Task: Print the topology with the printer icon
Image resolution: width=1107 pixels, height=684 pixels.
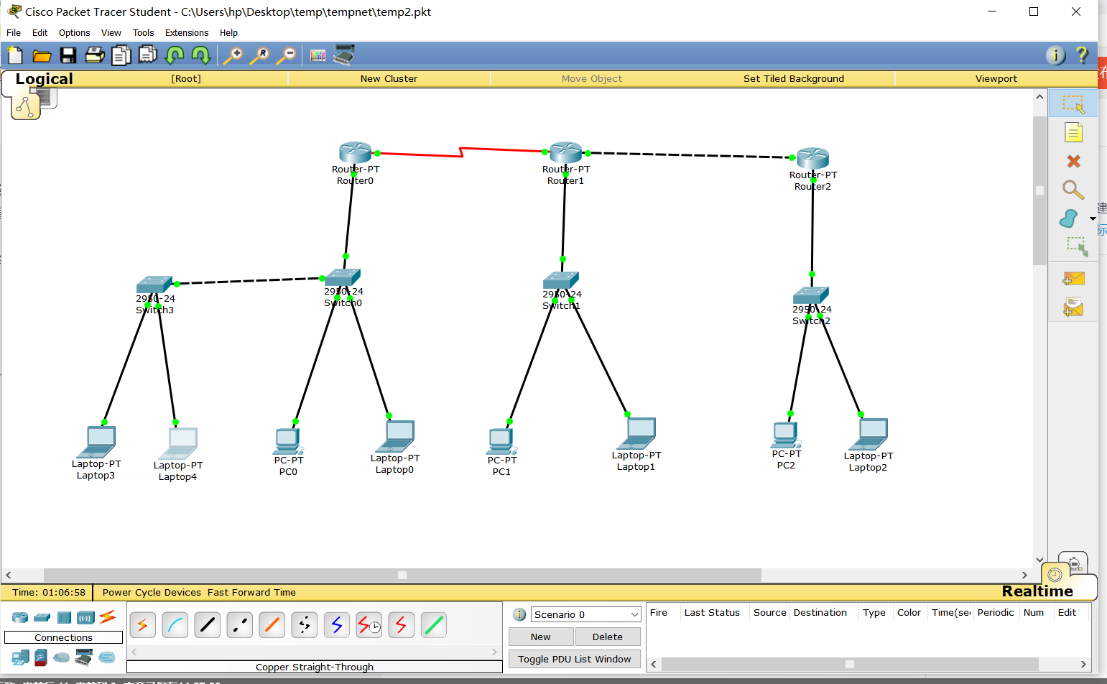Action: coord(95,55)
